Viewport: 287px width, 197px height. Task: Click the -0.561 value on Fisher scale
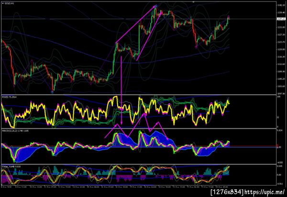pyautogui.click(x=279, y=184)
